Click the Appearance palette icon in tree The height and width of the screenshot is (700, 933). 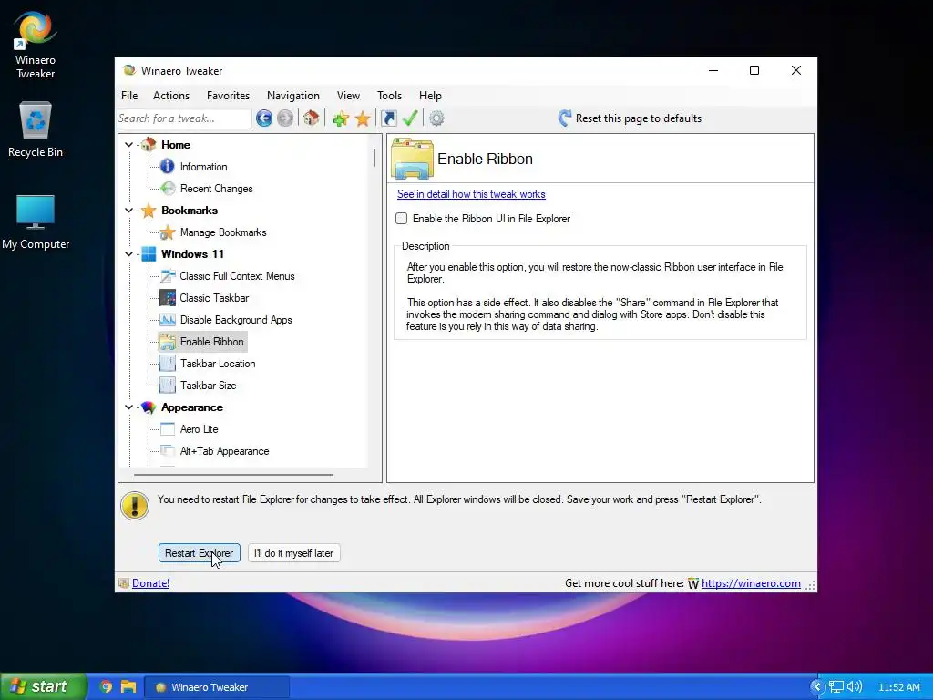pyautogui.click(x=149, y=407)
